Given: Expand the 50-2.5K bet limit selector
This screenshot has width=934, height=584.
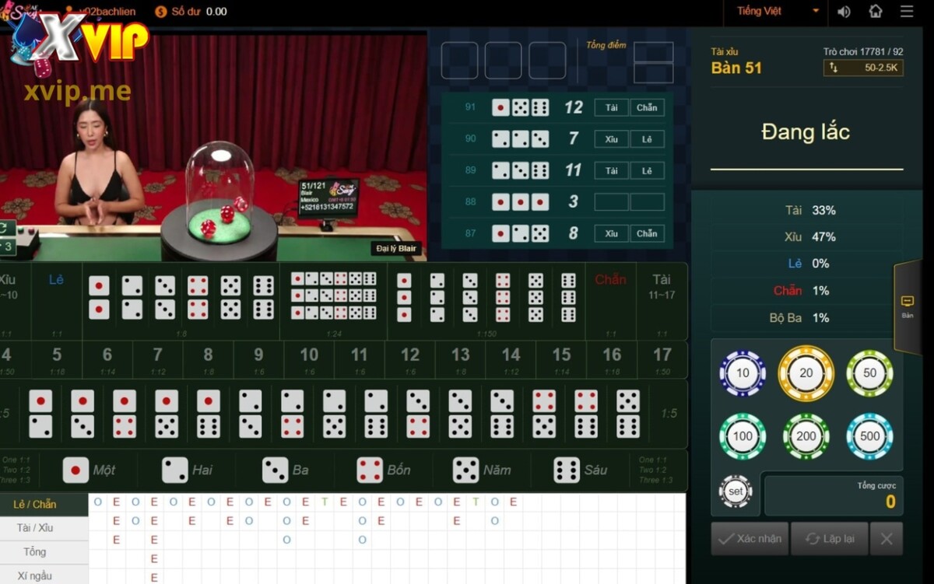Looking at the screenshot, I should (863, 68).
